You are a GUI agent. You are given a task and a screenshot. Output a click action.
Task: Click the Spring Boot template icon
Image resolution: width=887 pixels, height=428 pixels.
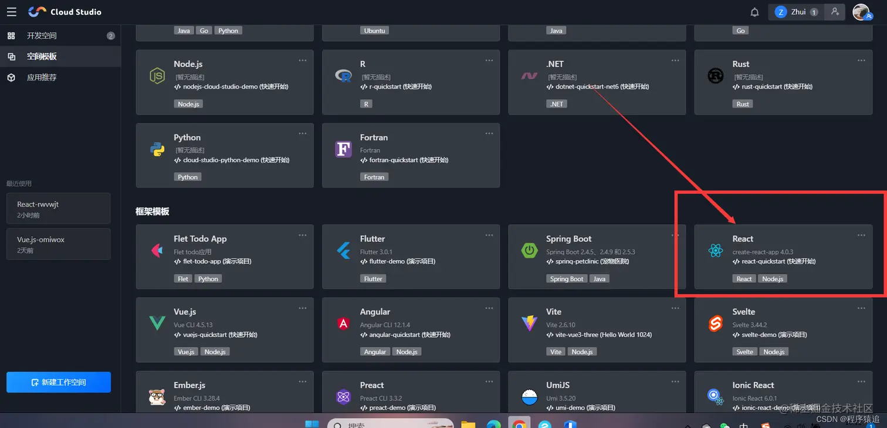coord(529,251)
